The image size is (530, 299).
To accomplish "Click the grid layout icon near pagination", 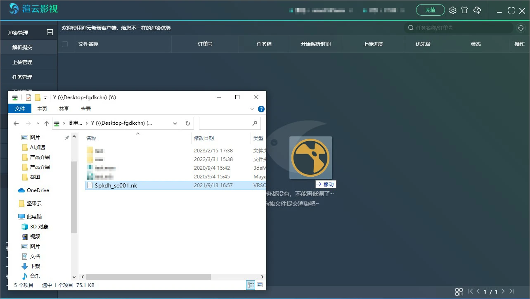I will click(459, 292).
